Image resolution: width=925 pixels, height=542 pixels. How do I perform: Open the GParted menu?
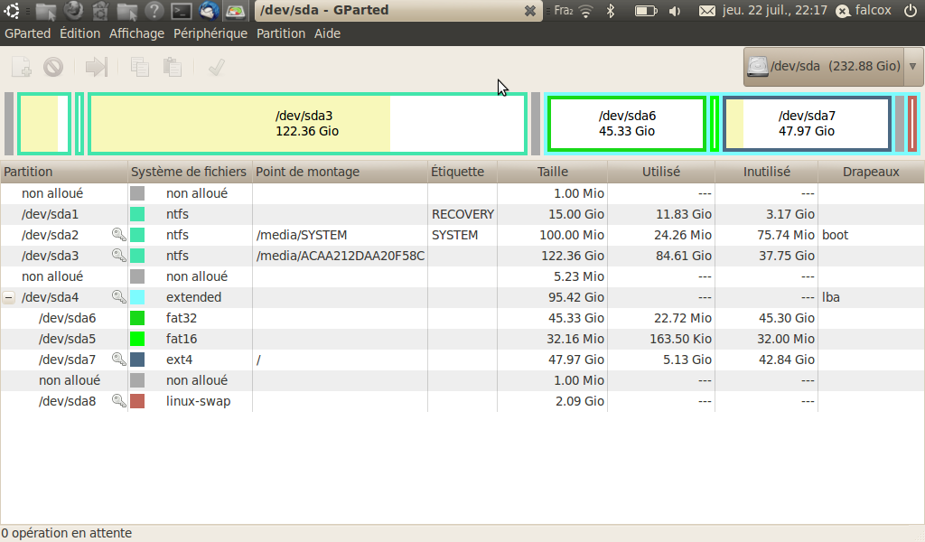tap(28, 33)
